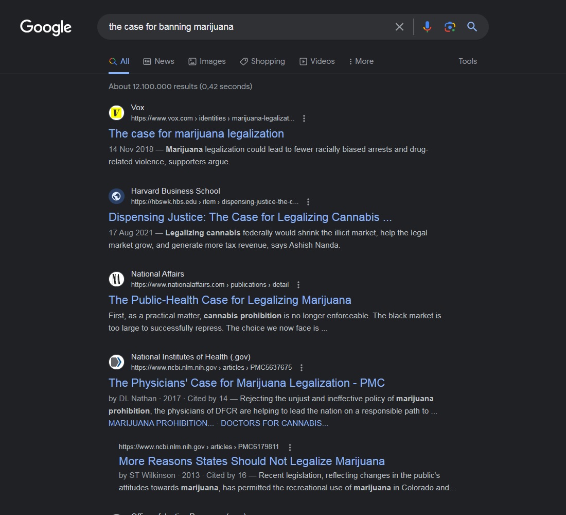
Task: Click the magnifying glass search button
Action: click(472, 27)
